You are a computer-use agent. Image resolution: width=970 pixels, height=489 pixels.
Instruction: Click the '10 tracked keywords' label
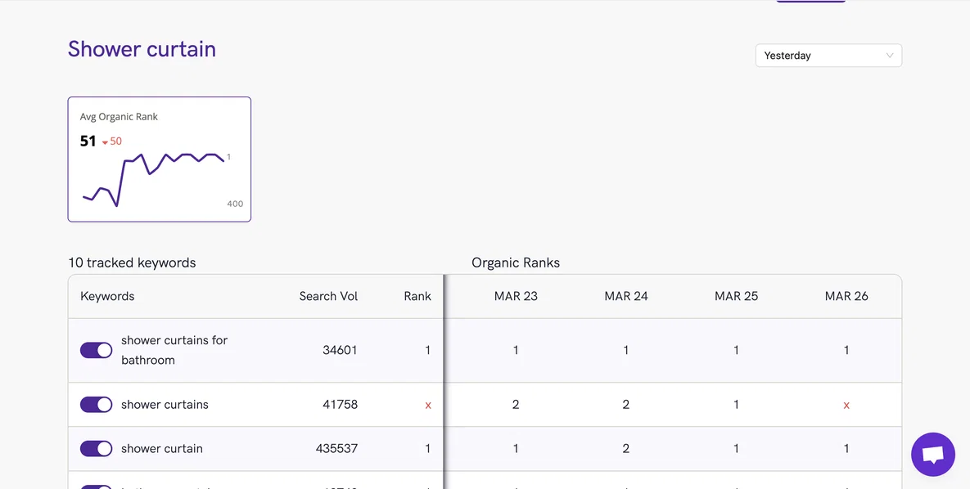[x=132, y=262]
